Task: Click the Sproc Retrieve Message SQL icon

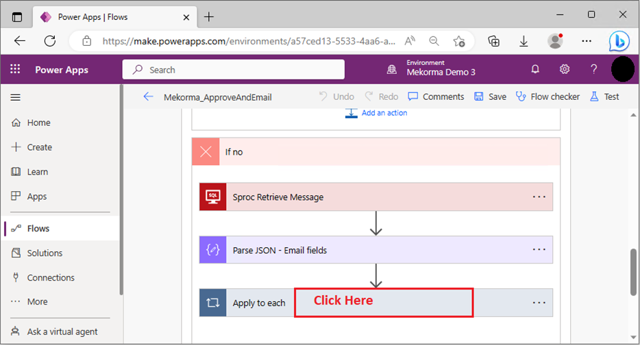Action: click(x=212, y=197)
